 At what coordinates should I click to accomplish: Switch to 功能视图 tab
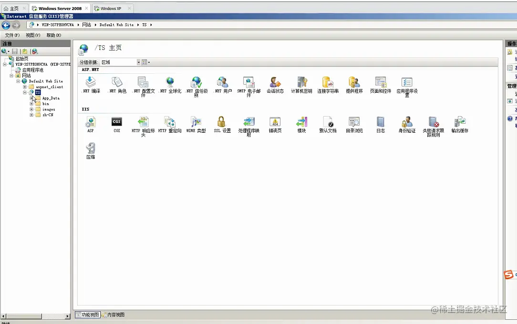[88, 315]
